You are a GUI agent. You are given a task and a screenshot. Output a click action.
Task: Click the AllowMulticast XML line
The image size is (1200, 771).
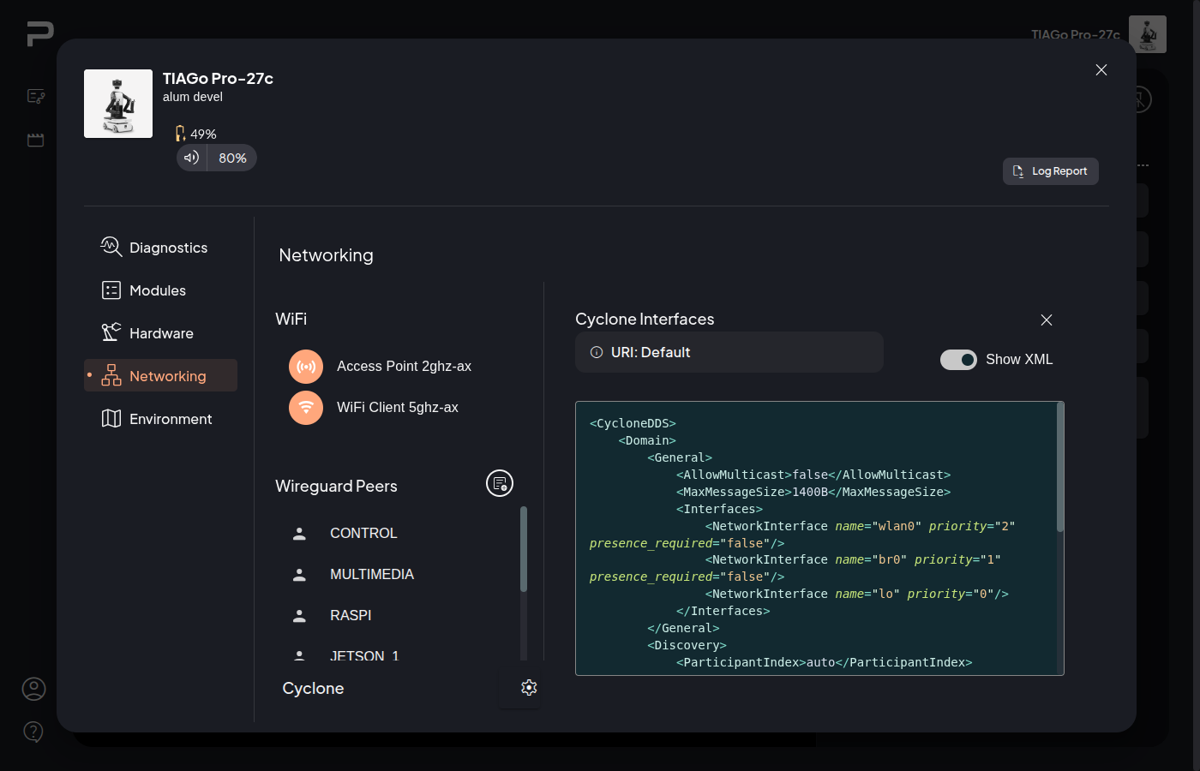813,475
